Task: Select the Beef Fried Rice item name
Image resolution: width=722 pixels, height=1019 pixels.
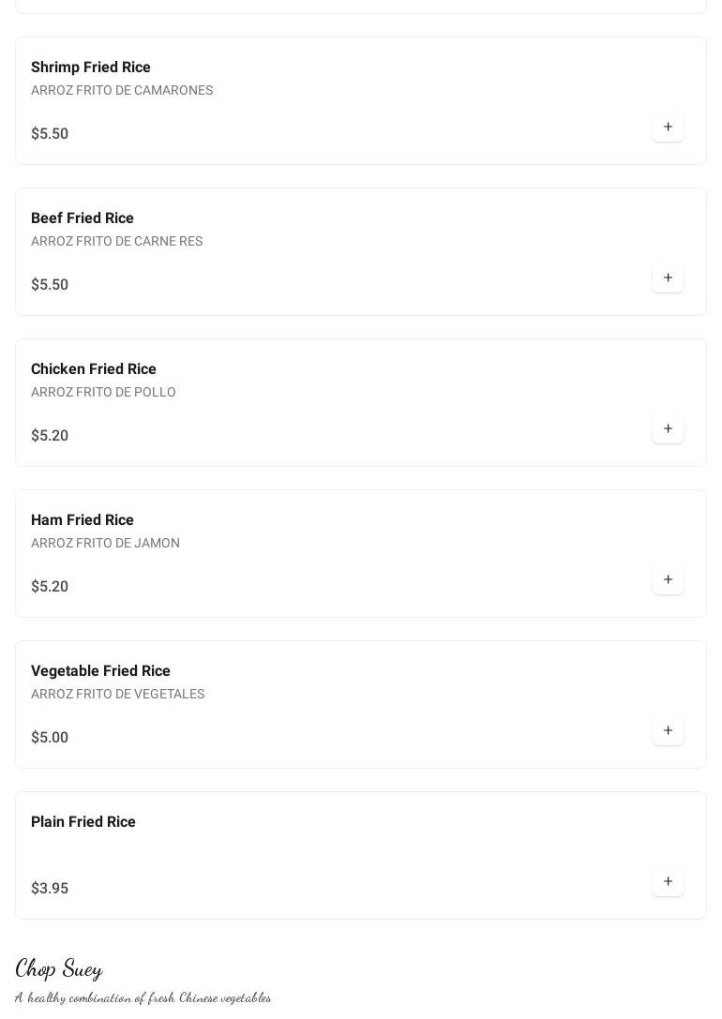Action: 83,218
